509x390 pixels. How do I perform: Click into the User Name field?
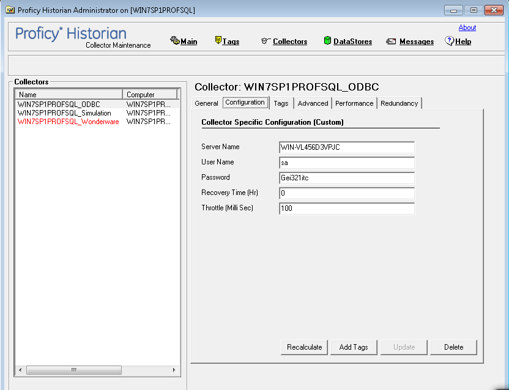[x=347, y=163]
